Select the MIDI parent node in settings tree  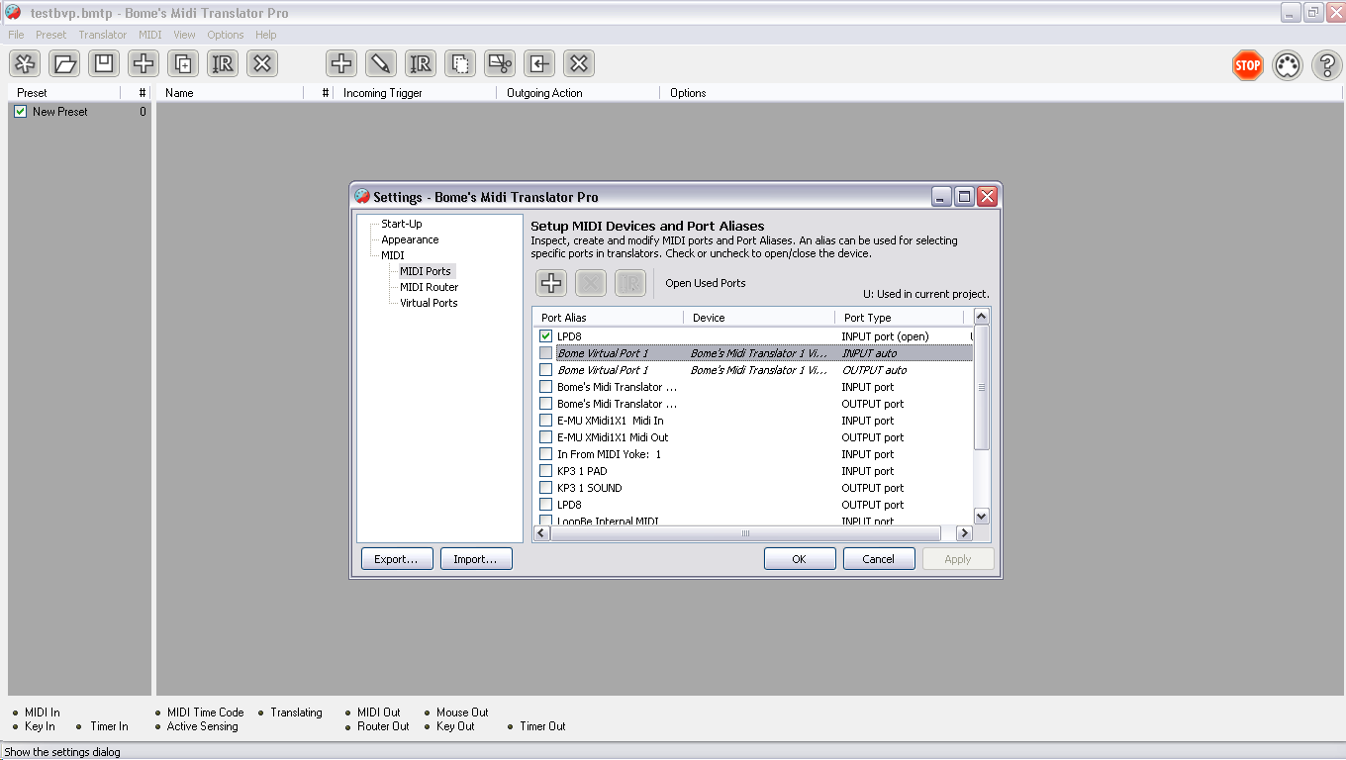(x=393, y=255)
